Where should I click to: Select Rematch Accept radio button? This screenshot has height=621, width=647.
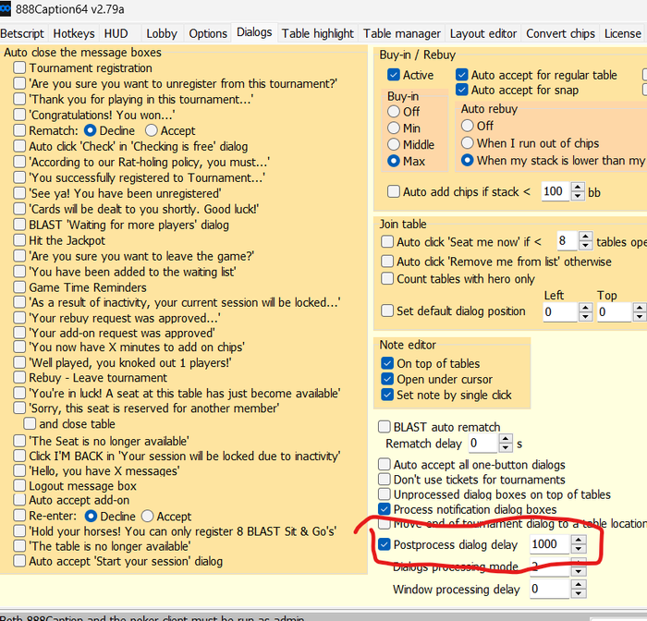[x=152, y=130]
